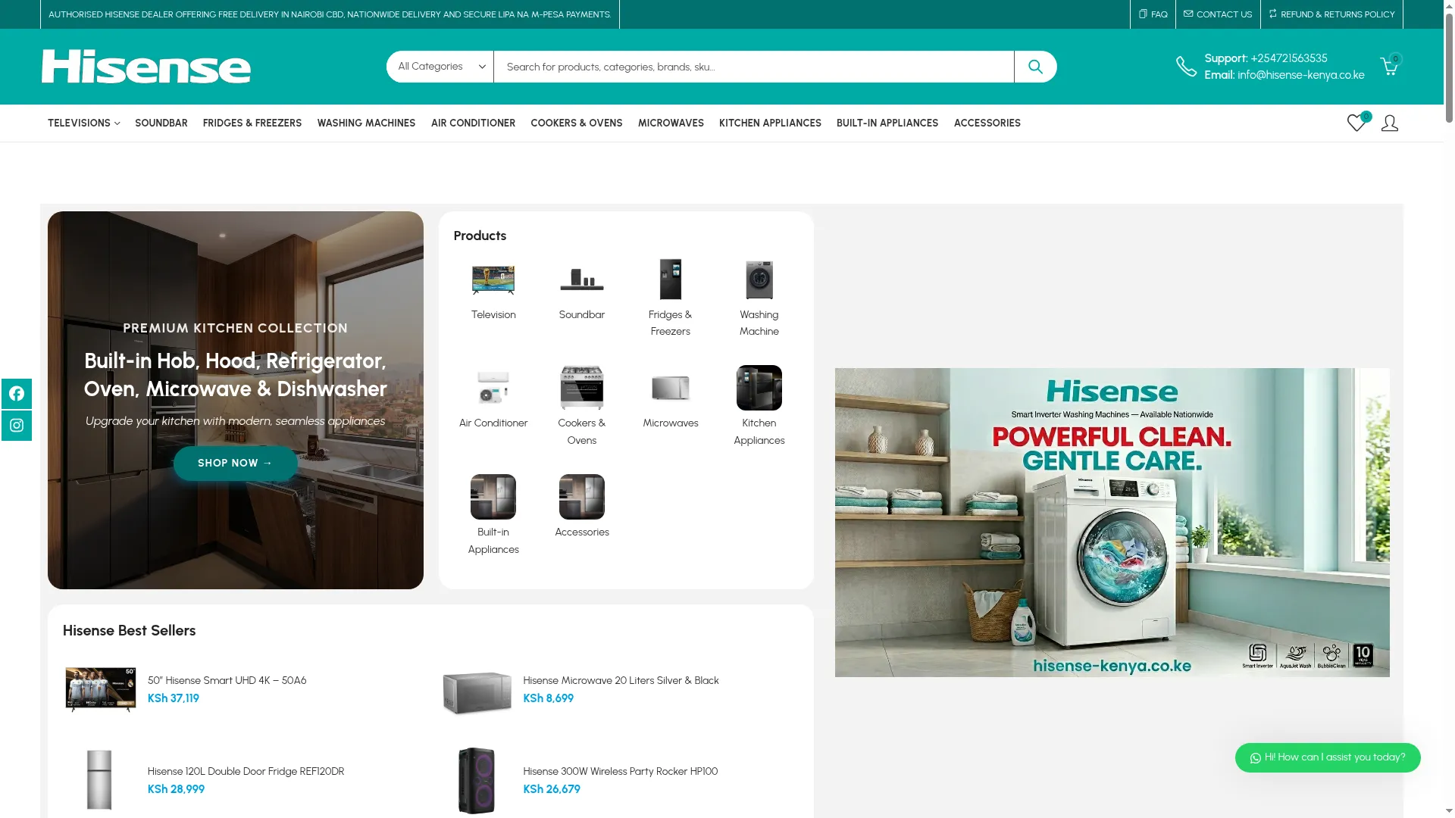The width and height of the screenshot is (1455, 818).
Task: Click the 'Hisense Best Sellers' heading
Action: pos(130,630)
